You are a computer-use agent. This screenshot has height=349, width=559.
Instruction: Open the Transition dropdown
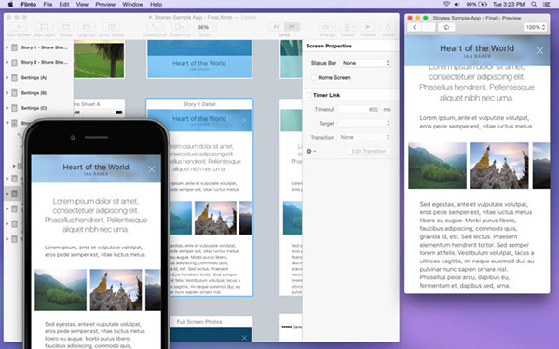[364, 137]
